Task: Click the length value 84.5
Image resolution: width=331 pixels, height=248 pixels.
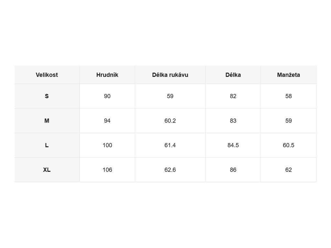Action: coord(233,145)
